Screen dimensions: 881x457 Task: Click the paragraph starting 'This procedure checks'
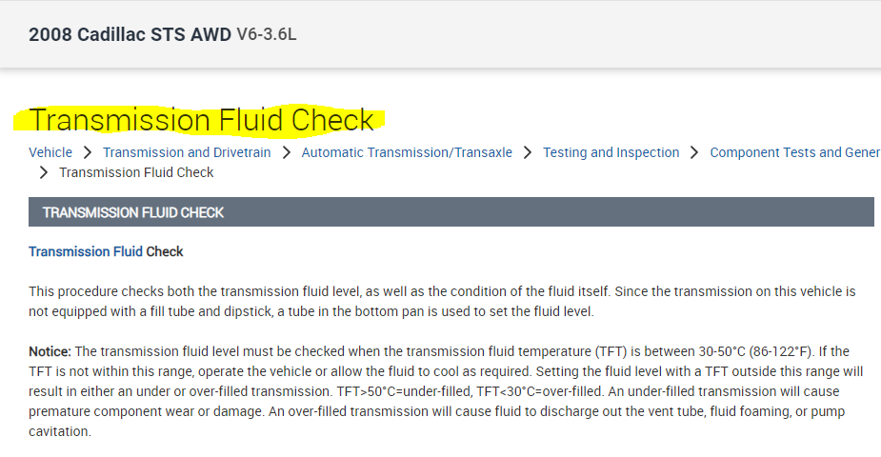coord(442,301)
